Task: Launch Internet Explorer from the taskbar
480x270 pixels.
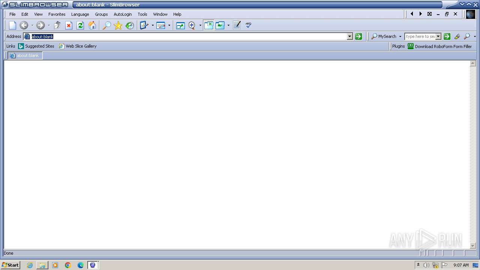Action: (30, 265)
